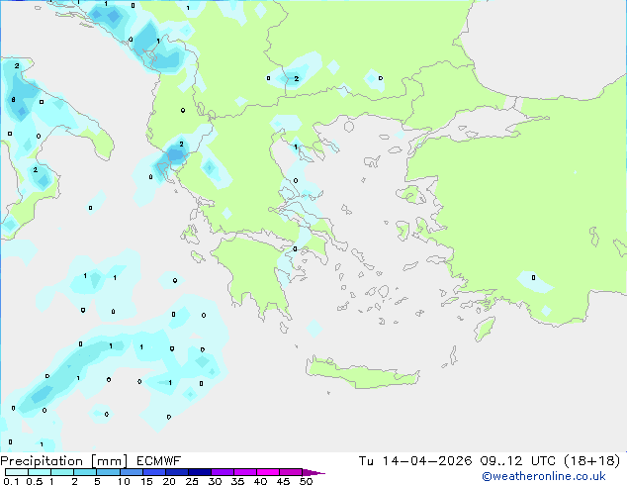Click the 20–25 mm dark blue legend swatch
Viewport: 627px width, 485px height.
(x=176, y=472)
